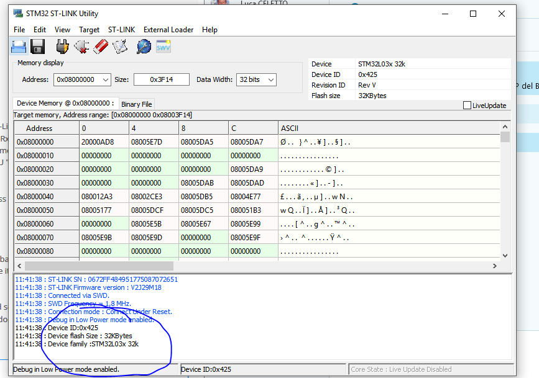The width and height of the screenshot is (539, 378).
Task: Click log line Device flash Size 32KBytes
Action: tap(73, 336)
